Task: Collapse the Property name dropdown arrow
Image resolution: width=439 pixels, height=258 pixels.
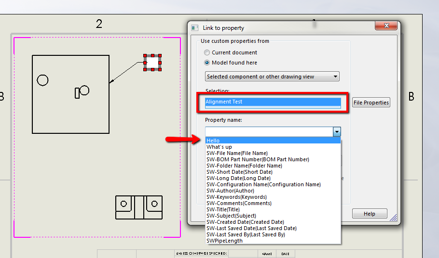Action: pos(337,131)
